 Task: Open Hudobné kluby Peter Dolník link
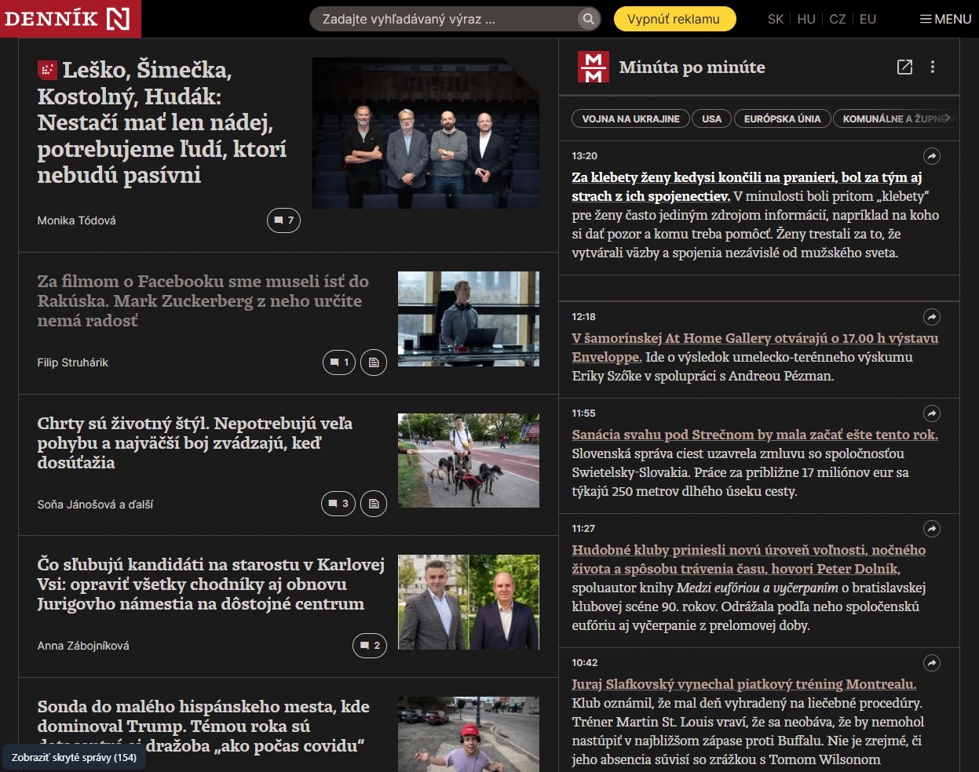point(748,559)
